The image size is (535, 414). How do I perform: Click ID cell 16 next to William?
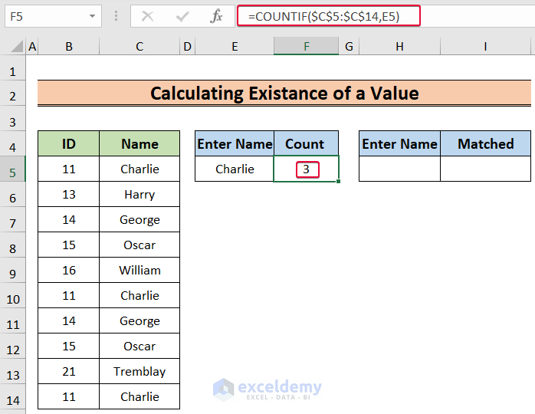click(x=68, y=270)
